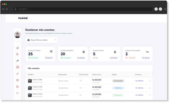Click the Eventos Cancelados count 2
The height and width of the screenshot is (103, 170).
(x=127, y=54)
